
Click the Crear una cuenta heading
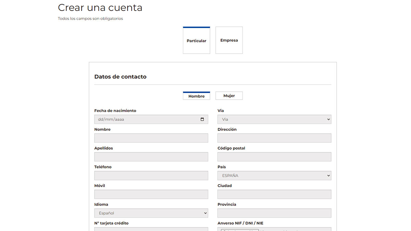(x=100, y=7)
